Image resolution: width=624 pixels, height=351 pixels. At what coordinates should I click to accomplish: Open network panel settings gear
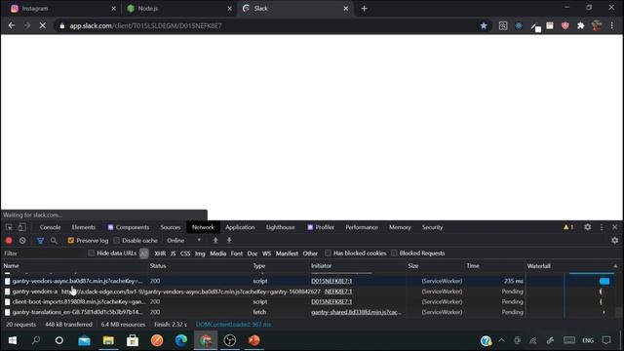615,241
